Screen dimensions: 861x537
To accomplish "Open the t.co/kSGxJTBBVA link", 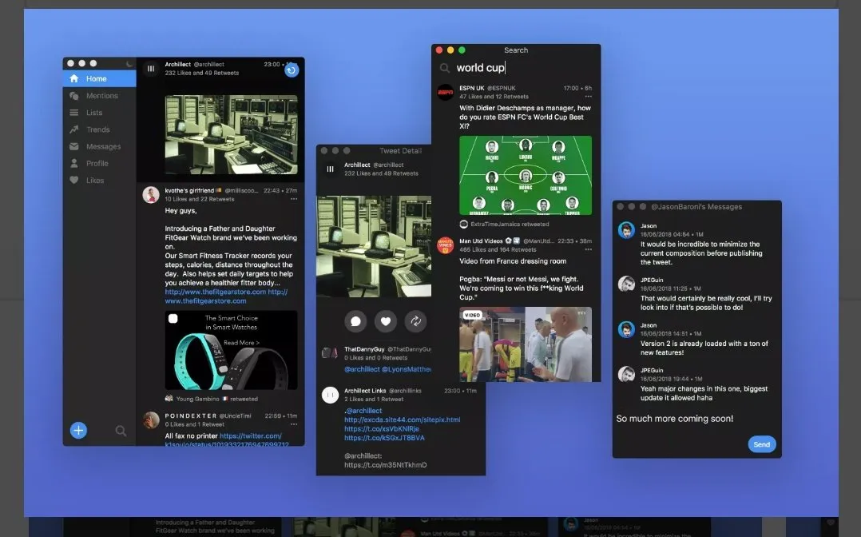I will (384, 438).
